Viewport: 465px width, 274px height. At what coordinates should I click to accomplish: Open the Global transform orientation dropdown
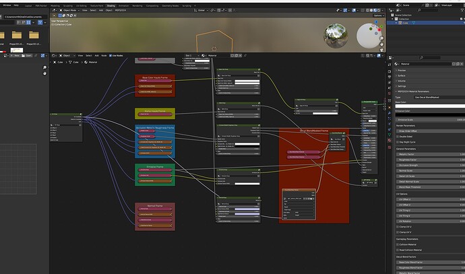point(201,10)
